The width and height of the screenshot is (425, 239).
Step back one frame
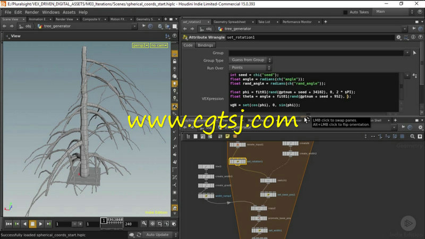coord(17,224)
